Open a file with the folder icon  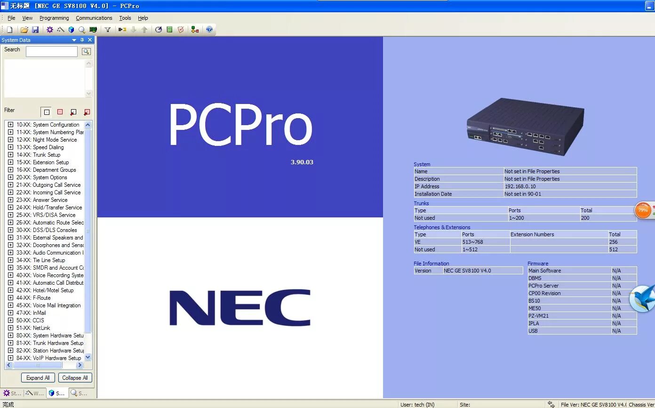click(x=24, y=30)
